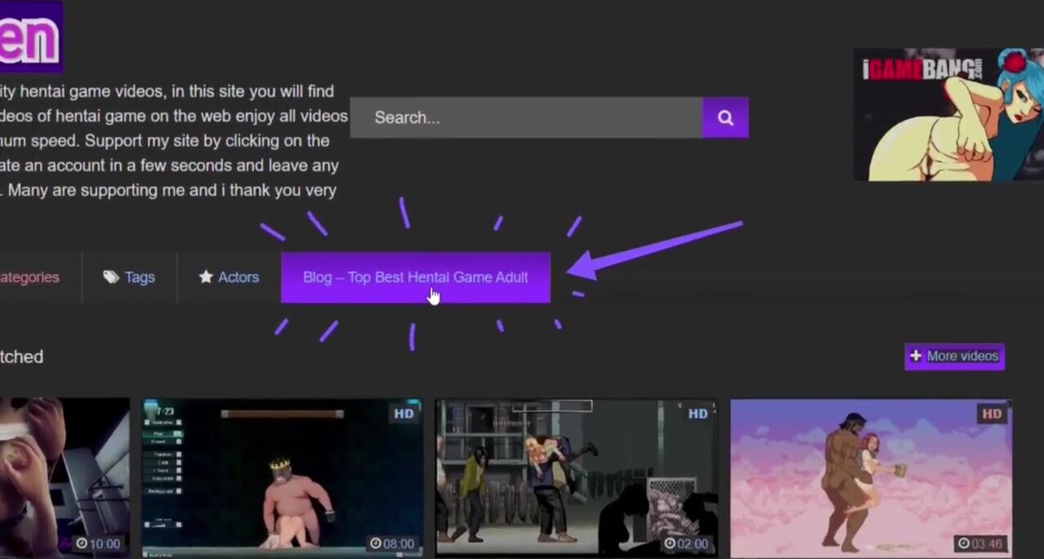Viewport: 1044px width, 559px height.
Task: Click the tag icon beside Tags
Action: (x=111, y=277)
